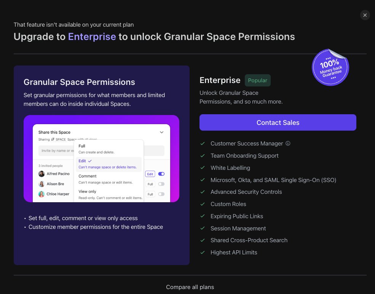The image size is (375, 294).
Task: Click the Granular Space Permissions preview image
Action: pos(101,158)
